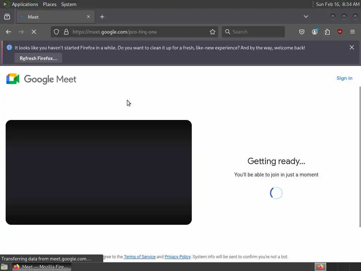Screen dimensions: 361x271
Task: Expand the list all tabs chevron
Action: tap(306, 17)
